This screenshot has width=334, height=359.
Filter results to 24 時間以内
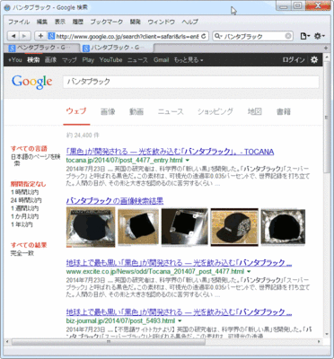click(26, 200)
